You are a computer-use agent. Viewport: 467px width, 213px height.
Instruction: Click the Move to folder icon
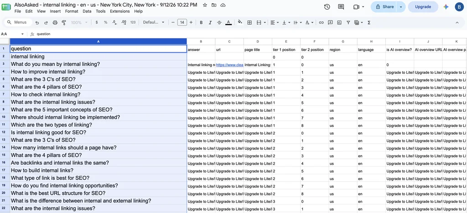214,5
